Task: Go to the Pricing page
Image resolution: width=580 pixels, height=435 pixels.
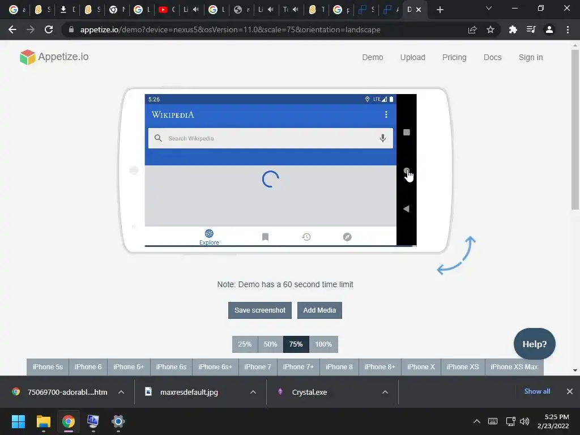Action: tap(454, 57)
